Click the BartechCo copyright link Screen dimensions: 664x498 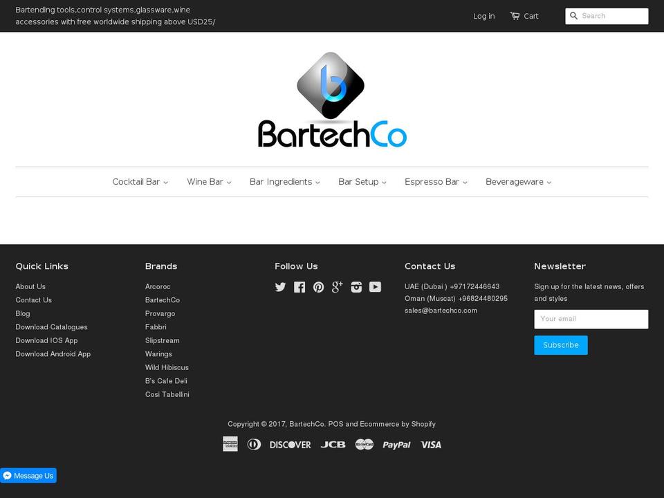coord(307,424)
